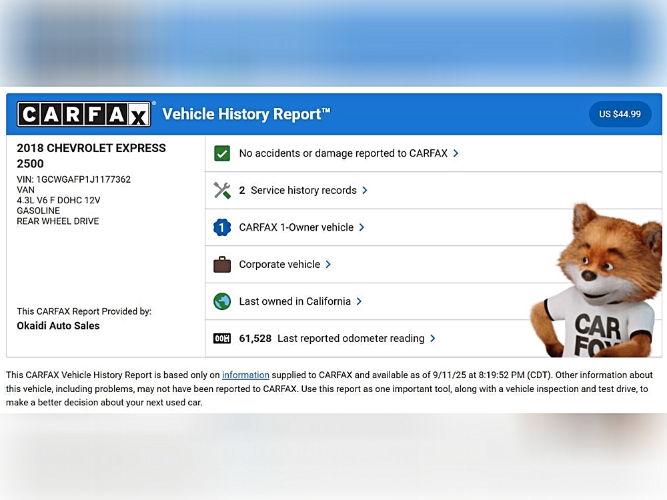Click the wrench service history icon
Viewport: 667px width, 500px height.
(222, 190)
